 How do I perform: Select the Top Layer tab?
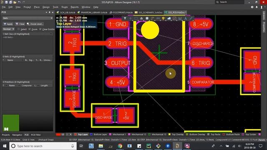click(81, 134)
